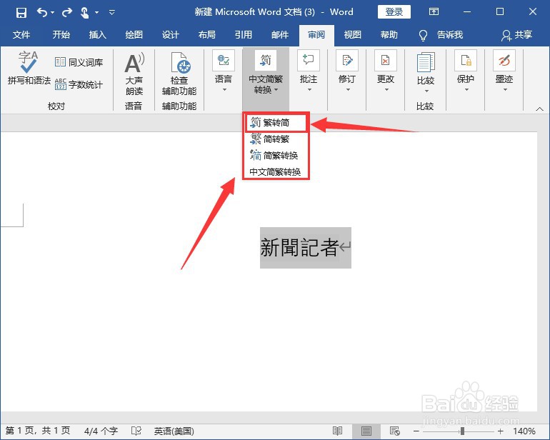Click the 登录 sign-in button

(x=394, y=12)
